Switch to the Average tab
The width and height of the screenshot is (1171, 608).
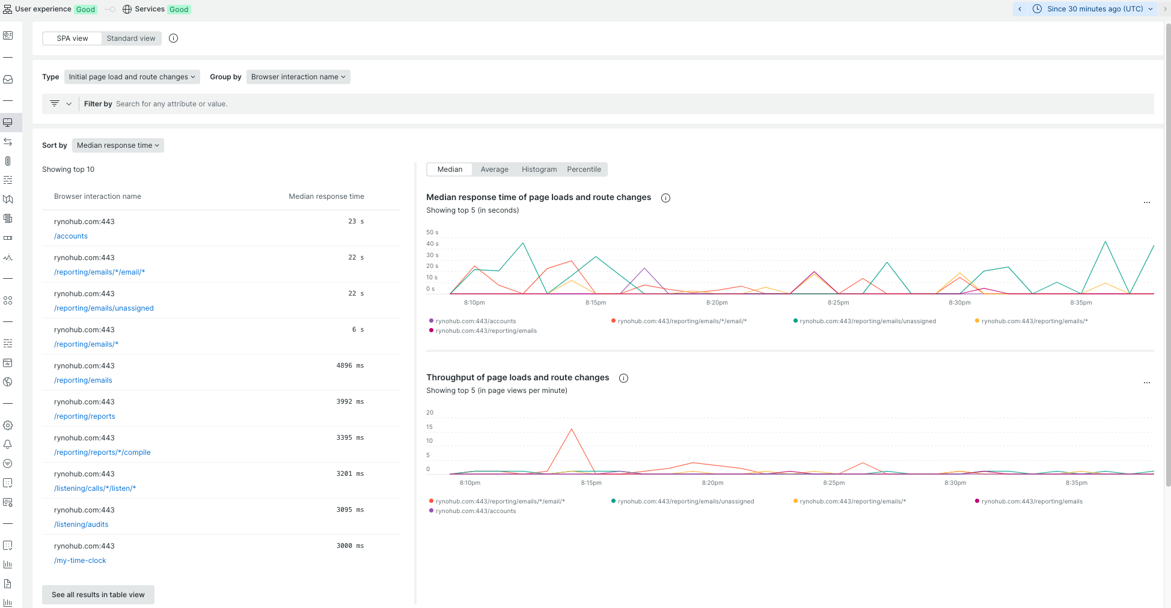[494, 169]
